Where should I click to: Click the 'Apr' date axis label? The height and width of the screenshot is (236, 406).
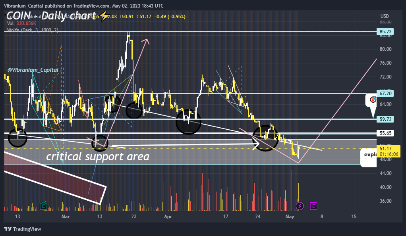[x=168, y=217]
